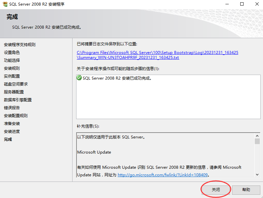263x198 pixels.
Task: Click the 关闭 button
Action: pyautogui.click(x=216, y=190)
